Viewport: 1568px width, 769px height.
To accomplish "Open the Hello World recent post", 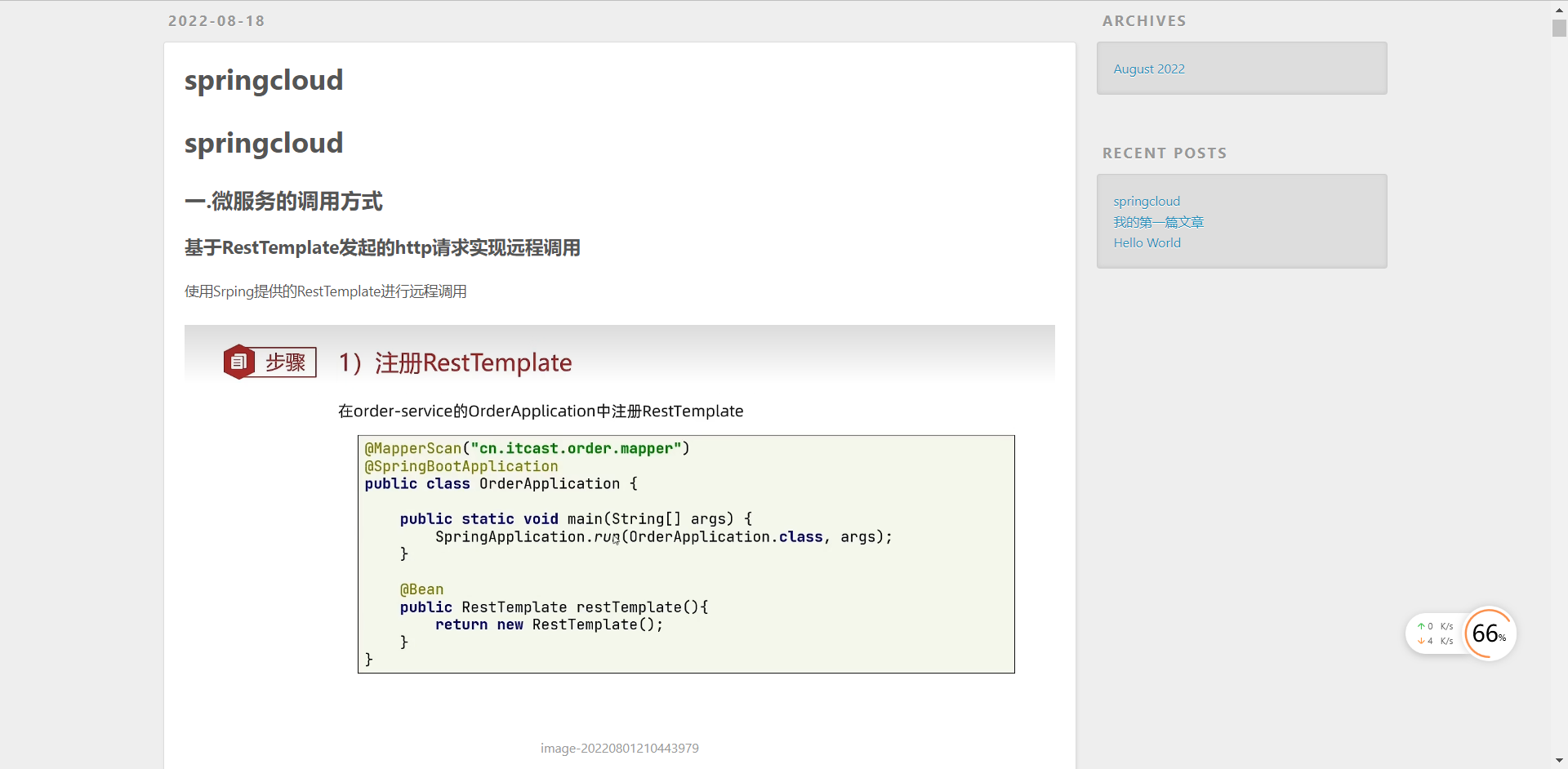I will tap(1147, 242).
